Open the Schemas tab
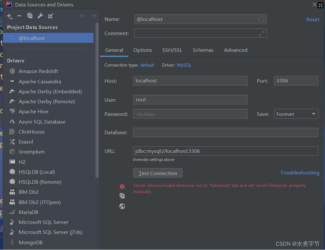The width and height of the screenshot is (325, 250). click(x=203, y=50)
